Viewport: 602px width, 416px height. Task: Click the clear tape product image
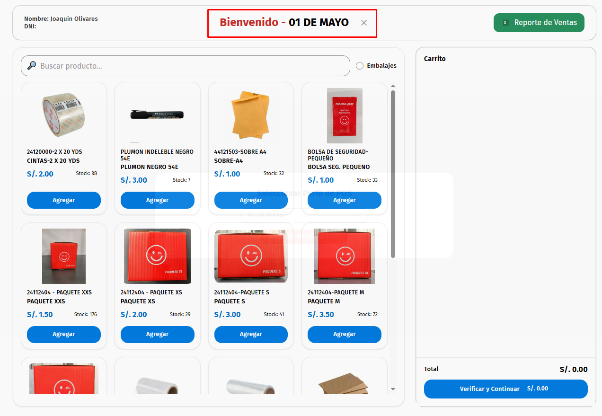click(x=64, y=115)
